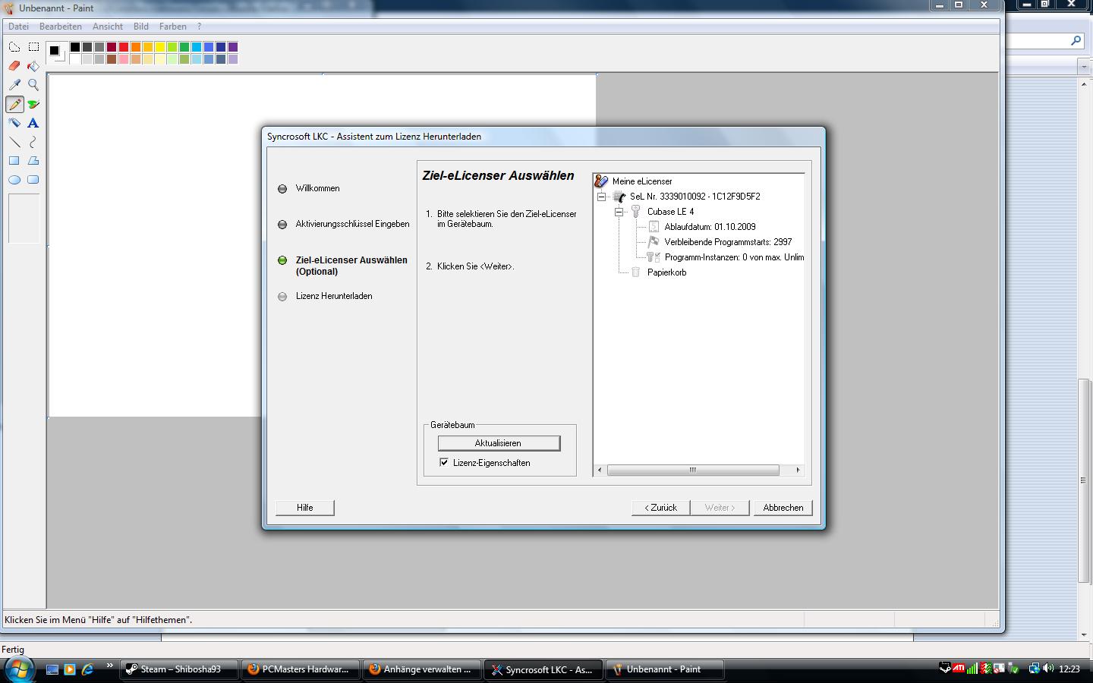Select the Meine eLicenser root item
Screen dimensions: 1093x683
(x=642, y=181)
